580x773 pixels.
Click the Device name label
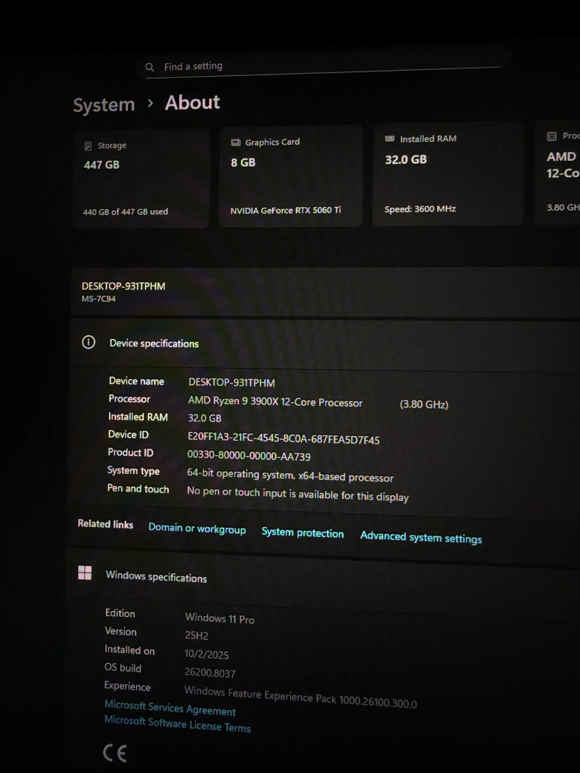[x=137, y=381]
